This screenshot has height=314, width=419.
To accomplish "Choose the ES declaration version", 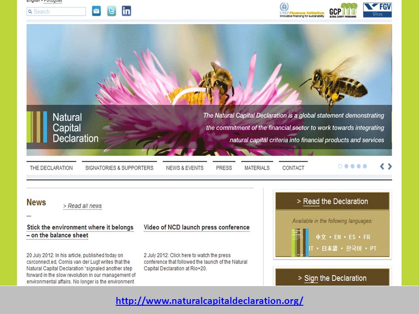I will [352, 237].
